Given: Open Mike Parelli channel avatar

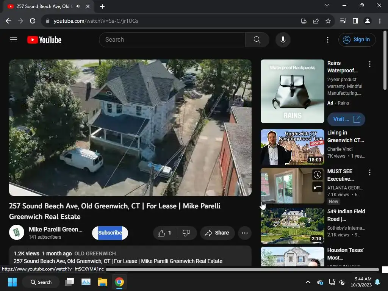Looking at the screenshot, I should tap(17, 232).
